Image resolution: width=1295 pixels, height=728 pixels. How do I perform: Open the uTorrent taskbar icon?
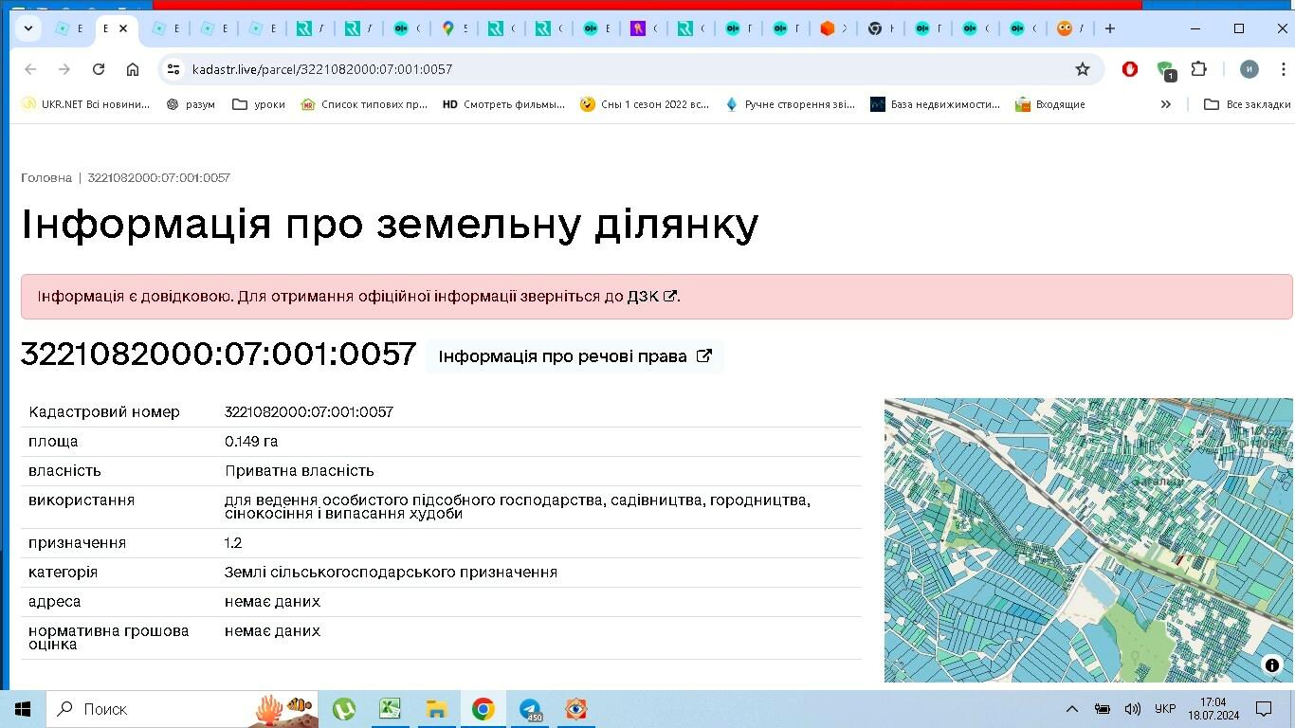point(343,709)
